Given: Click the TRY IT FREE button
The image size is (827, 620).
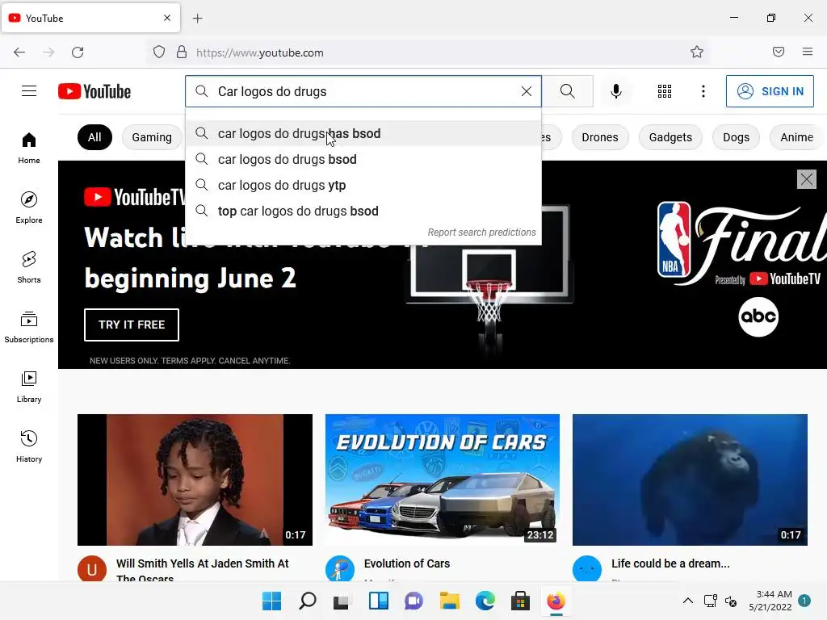Looking at the screenshot, I should pyautogui.click(x=132, y=325).
